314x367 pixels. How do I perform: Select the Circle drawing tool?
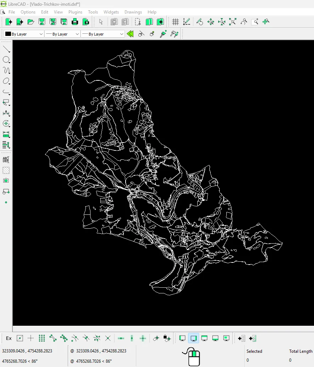pyautogui.click(x=6, y=60)
